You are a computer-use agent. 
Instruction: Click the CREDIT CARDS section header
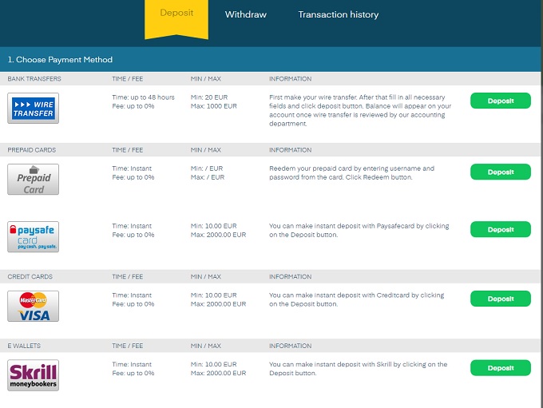(x=30, y=276)
